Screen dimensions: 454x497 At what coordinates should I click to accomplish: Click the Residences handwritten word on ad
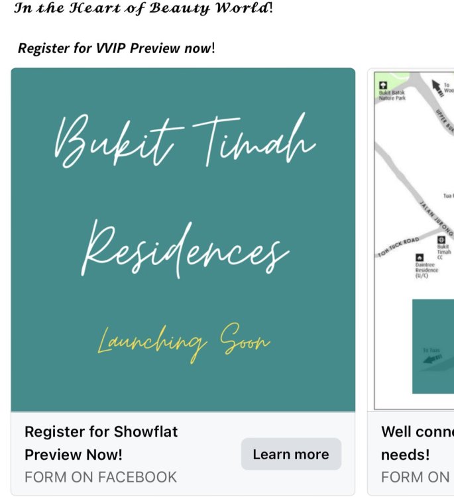(186, 250)
